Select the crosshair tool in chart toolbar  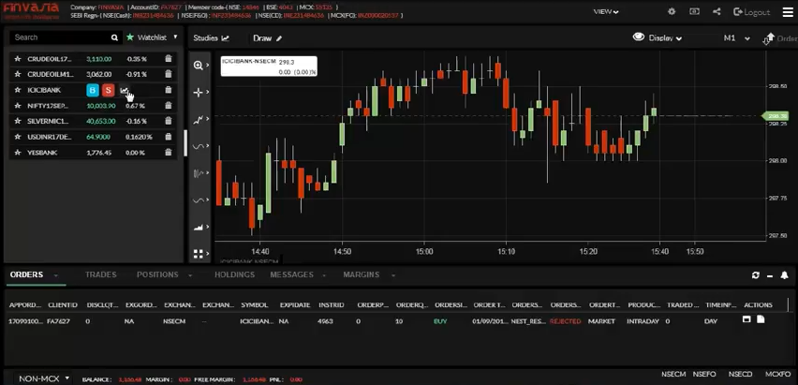199,92
